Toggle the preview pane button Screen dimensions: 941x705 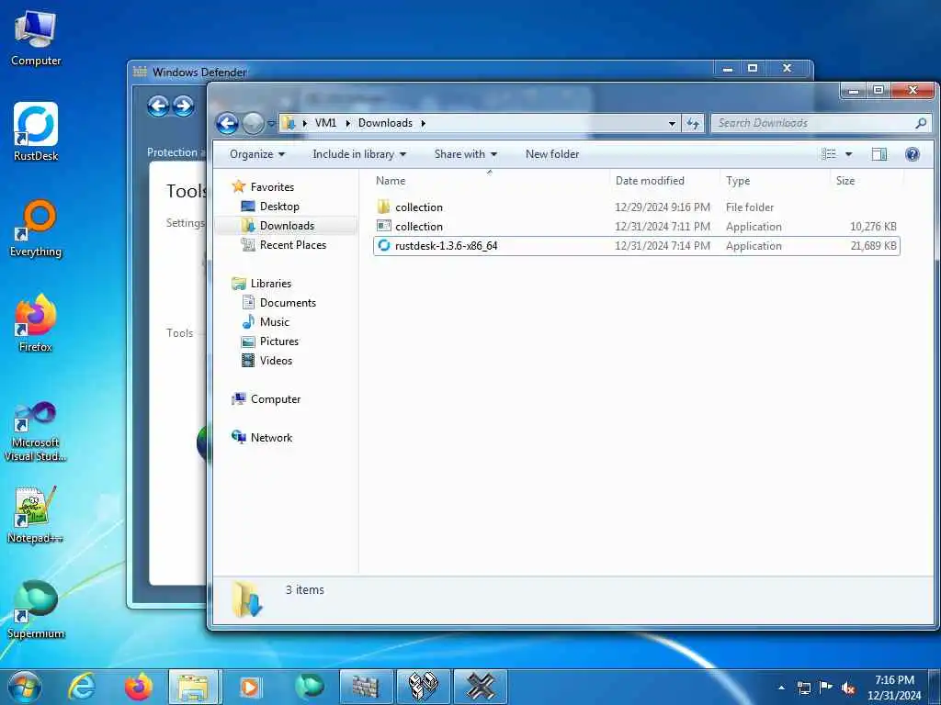coord(879,154)
